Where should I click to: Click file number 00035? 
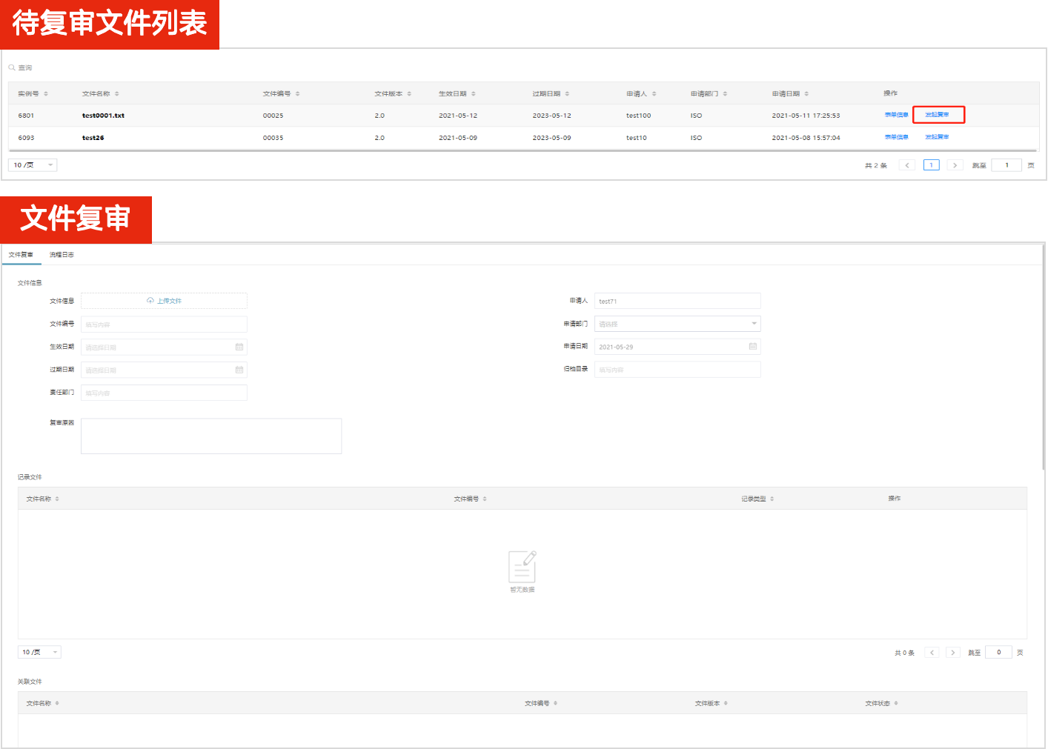[x=273, y=138]
